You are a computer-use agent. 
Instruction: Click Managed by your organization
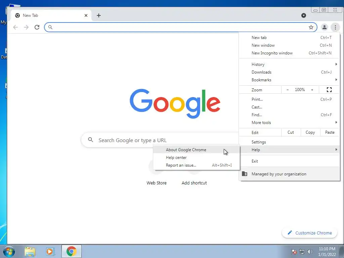(x=289, y=174)
